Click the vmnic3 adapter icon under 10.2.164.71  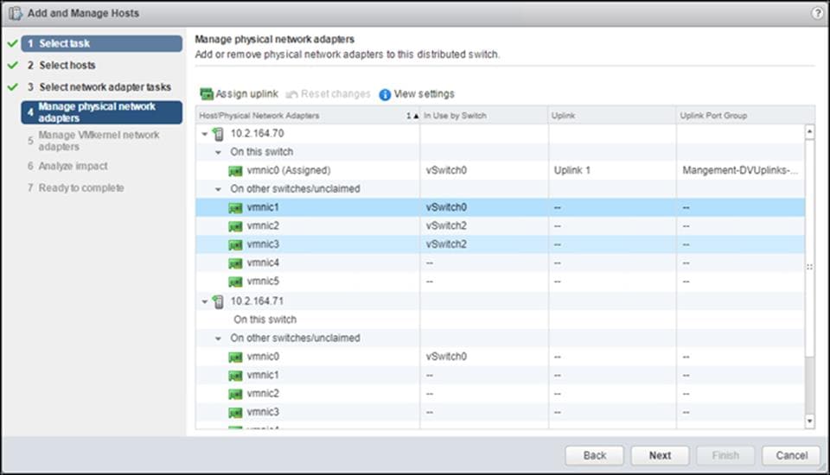pyautogui.click(x=235, y=413)
